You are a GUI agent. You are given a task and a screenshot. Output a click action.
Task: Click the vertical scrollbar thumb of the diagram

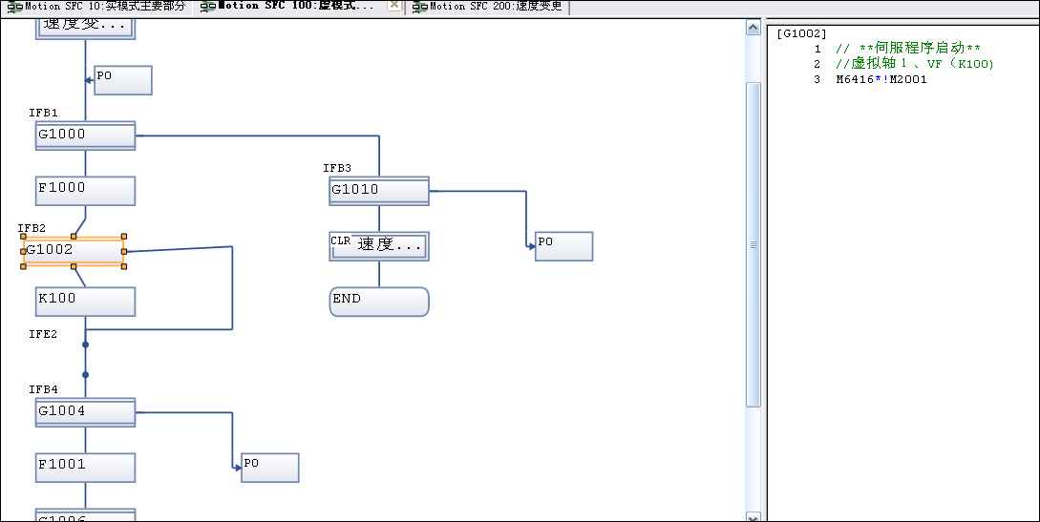pyautogui.click(x=753, y=244)
